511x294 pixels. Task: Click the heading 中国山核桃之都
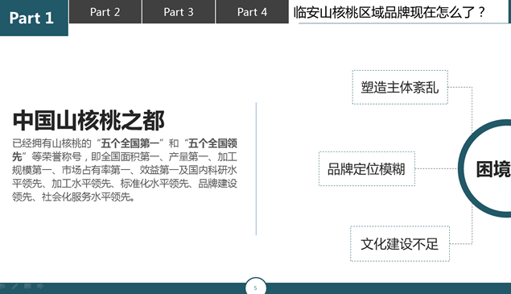89,121
